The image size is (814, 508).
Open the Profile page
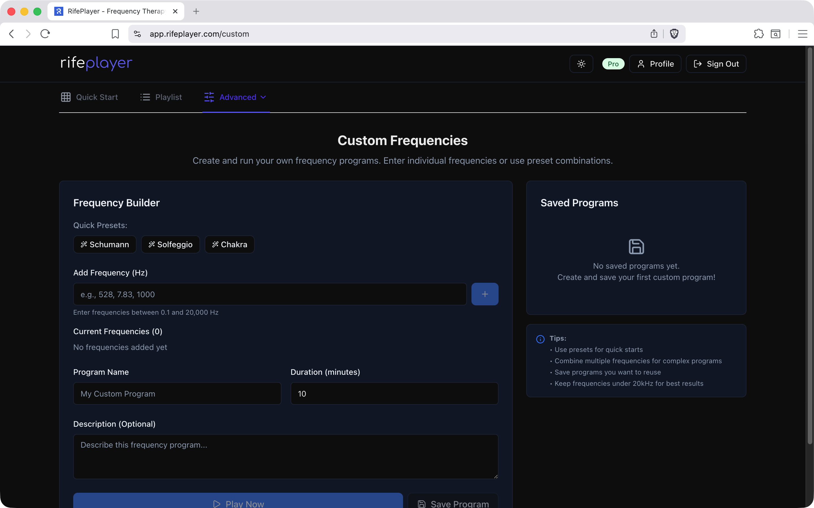pos(655,64)
